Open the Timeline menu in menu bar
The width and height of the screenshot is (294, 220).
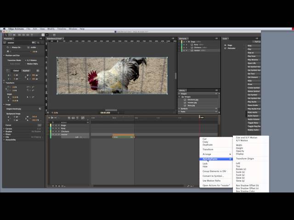coord(62,29)
